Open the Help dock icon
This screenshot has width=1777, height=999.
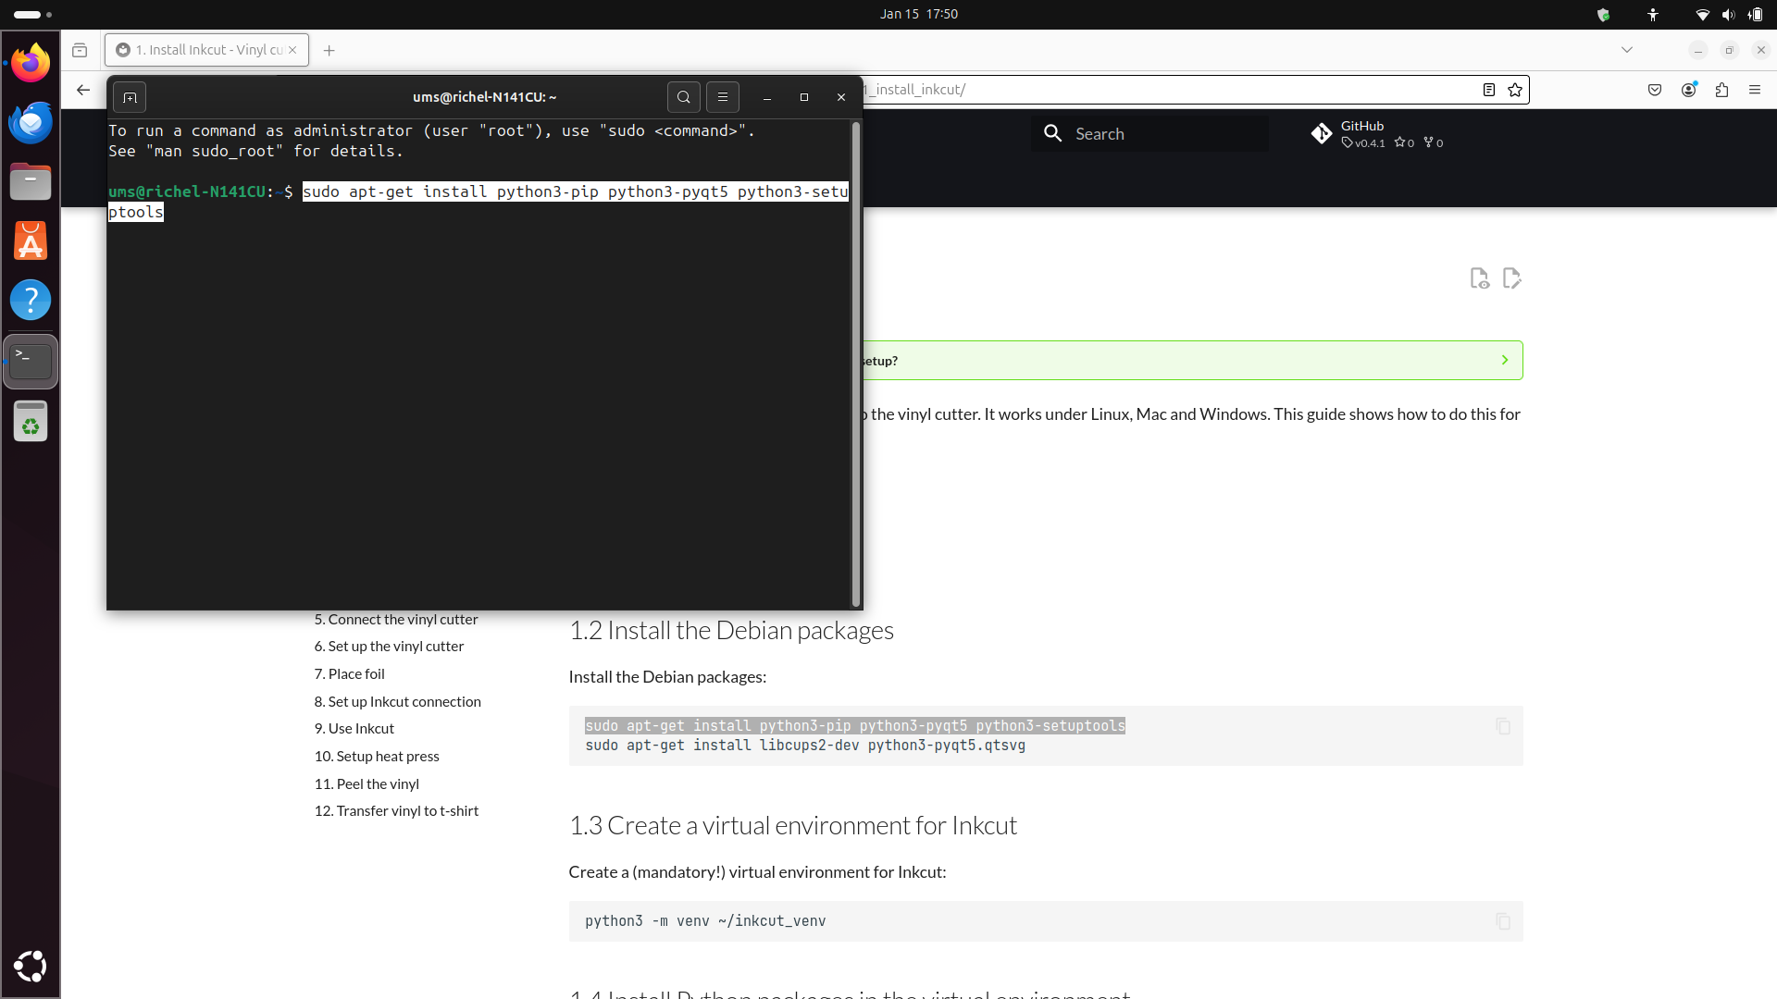point(31,300)
